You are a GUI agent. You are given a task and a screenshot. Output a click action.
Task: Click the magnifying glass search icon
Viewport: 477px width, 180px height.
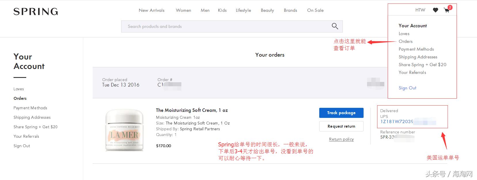coord(335,26)
